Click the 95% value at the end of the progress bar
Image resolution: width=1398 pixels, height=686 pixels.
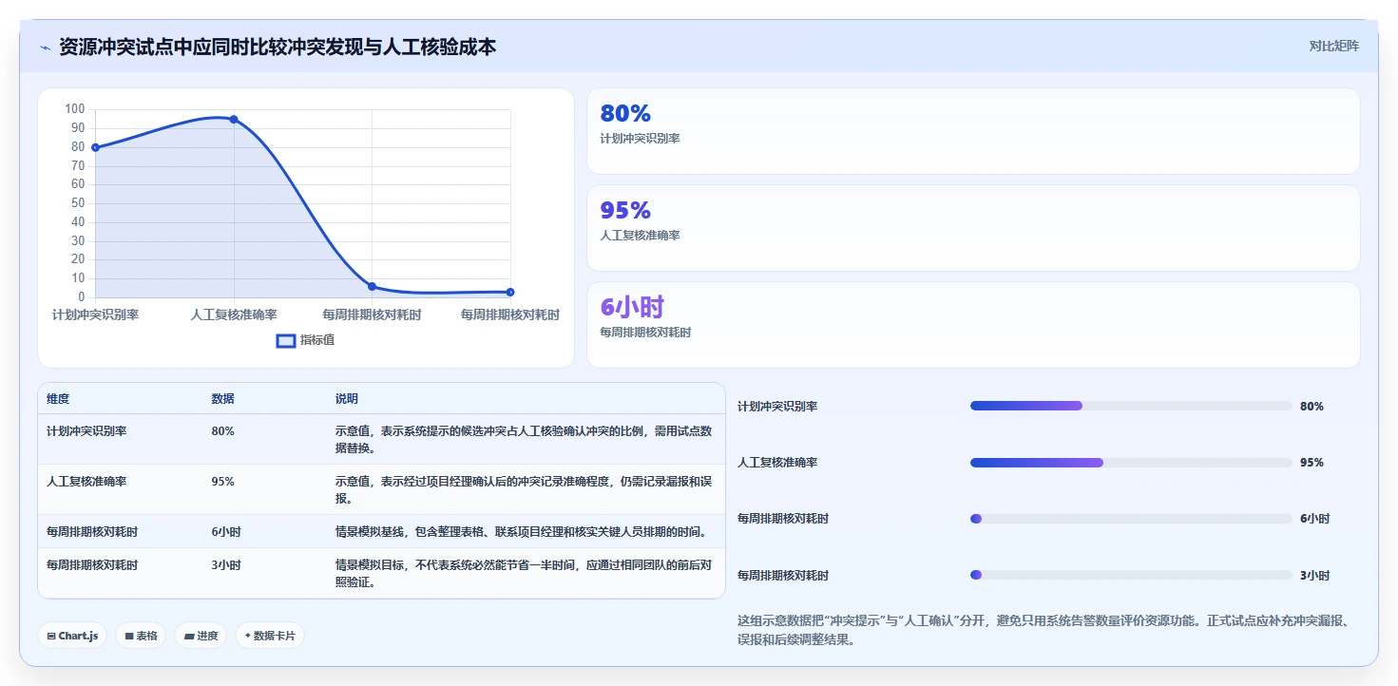click(1312, 463)
